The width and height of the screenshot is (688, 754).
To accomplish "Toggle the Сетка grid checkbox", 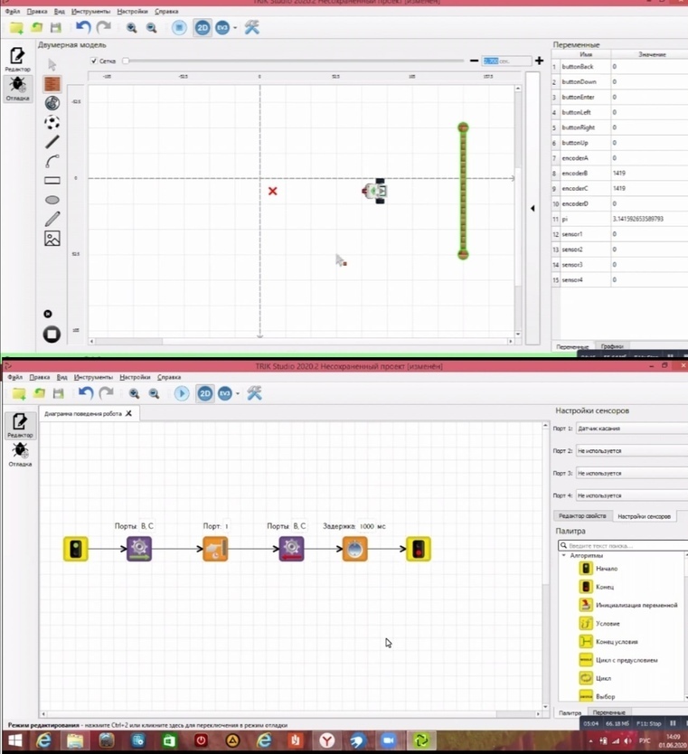I will tap(94, 61).
